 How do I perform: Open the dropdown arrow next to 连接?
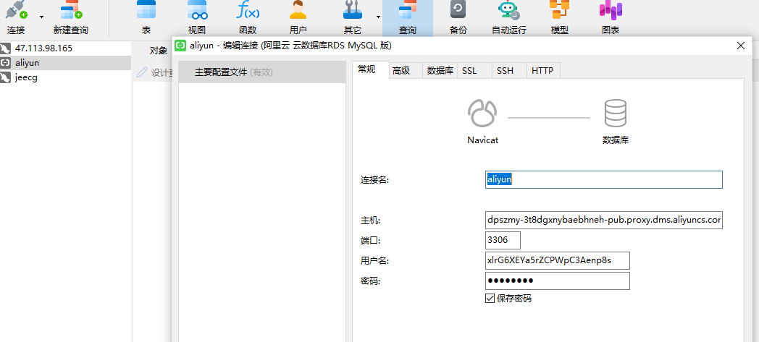point(41,17)
